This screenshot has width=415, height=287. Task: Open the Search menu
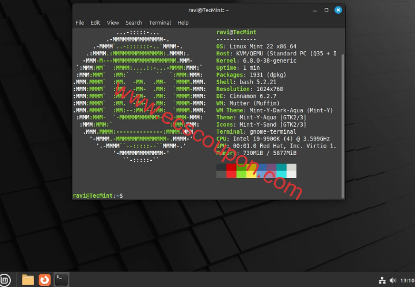[x=134, y=23]
